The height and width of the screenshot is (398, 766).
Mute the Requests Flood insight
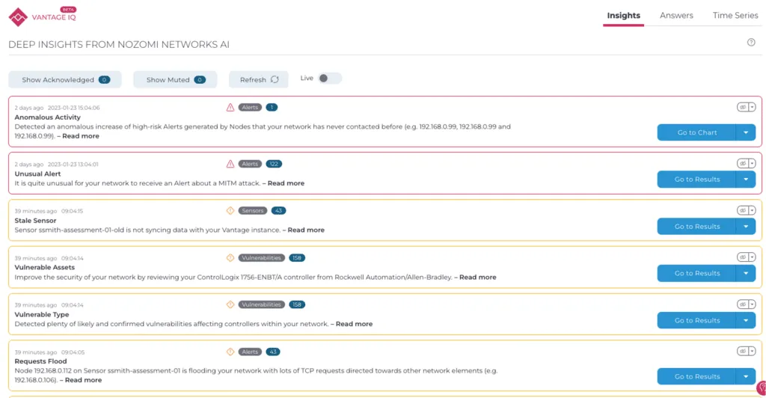(x=743, y=351)
